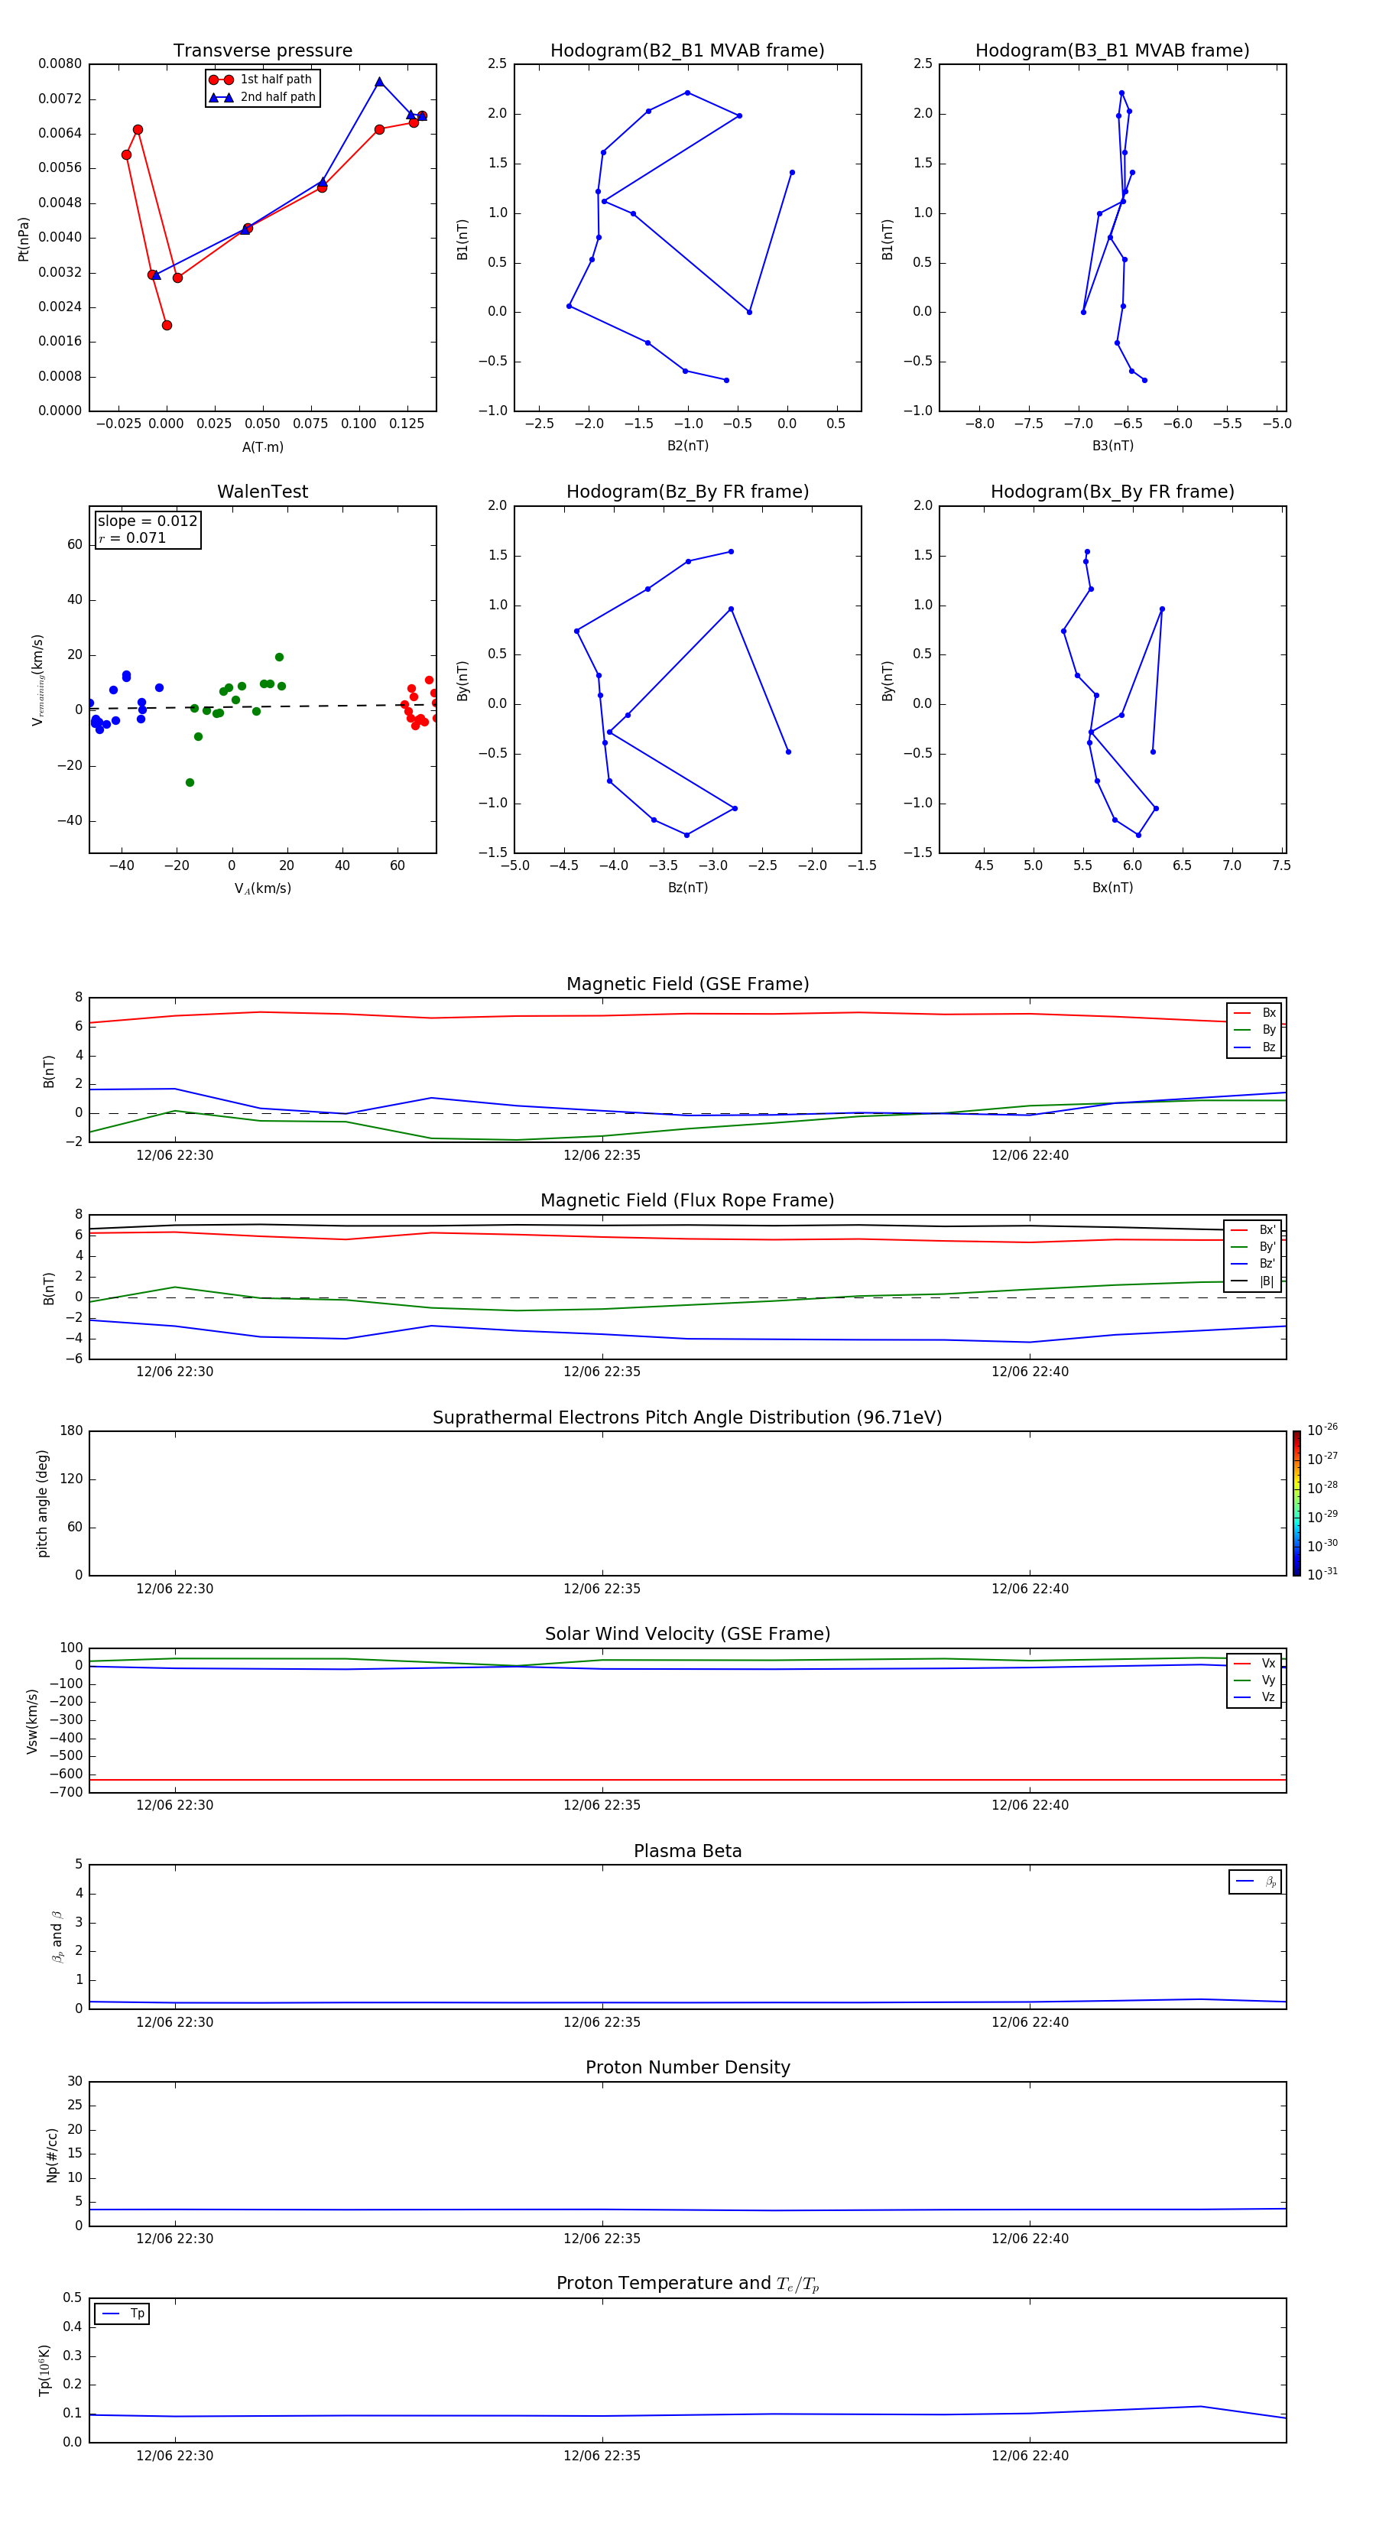This screenshot has height=2523, width=1376.
Task: Select the 'Vy' legend entry
Action: 1254,1680
